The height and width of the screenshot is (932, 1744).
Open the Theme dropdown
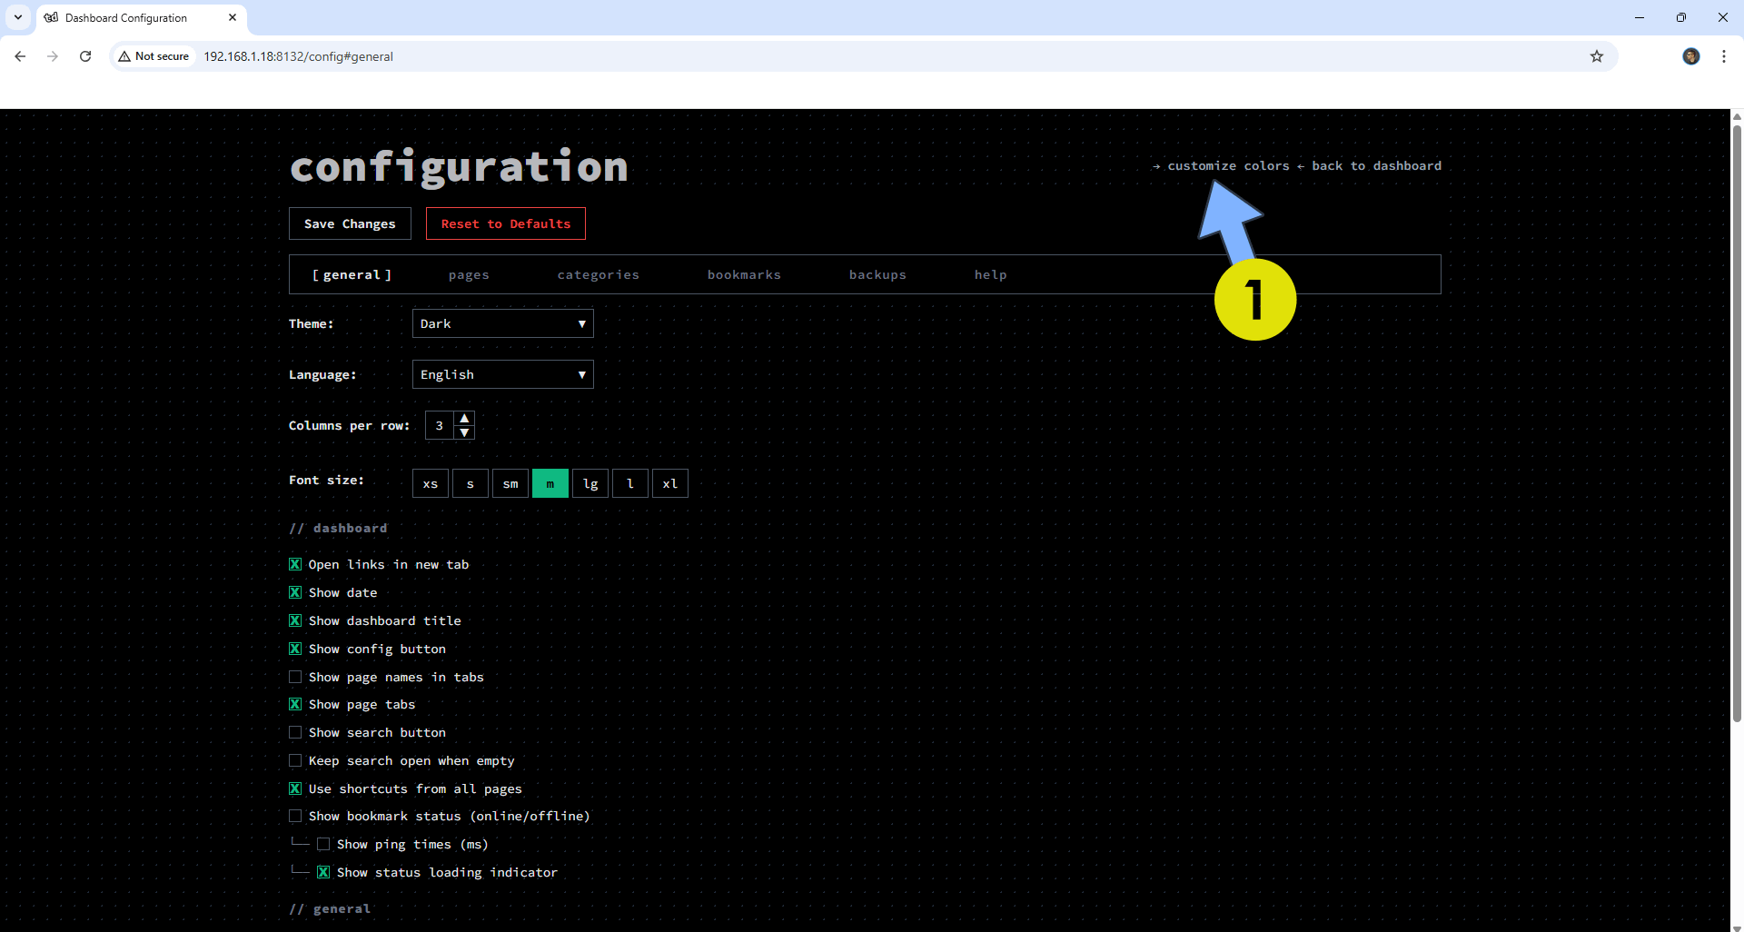(x=502, y=323)
